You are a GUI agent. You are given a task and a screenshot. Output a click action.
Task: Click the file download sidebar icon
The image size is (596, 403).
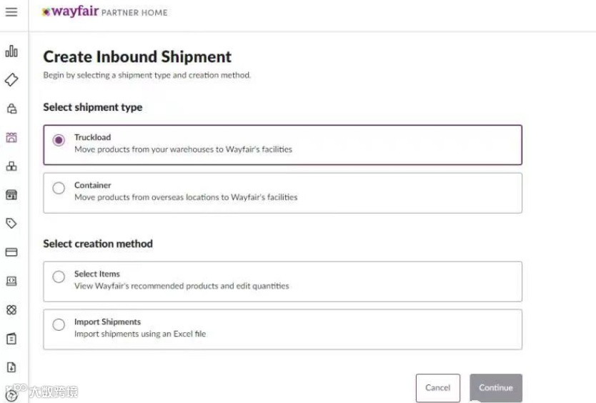point(11,367)
